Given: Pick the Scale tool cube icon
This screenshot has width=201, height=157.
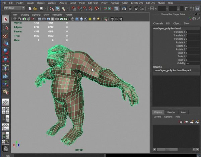Looking at the screenshot, I should click(5, 60).
